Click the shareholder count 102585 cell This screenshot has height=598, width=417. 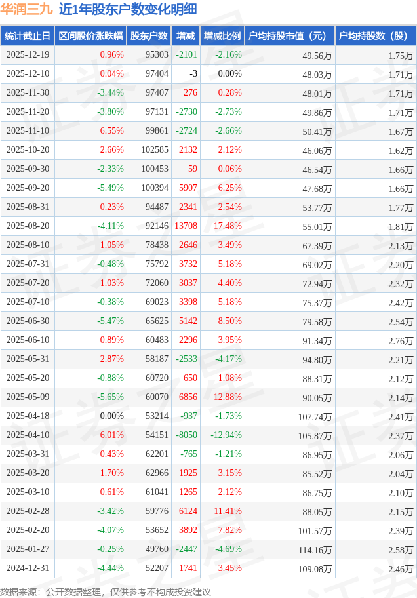[154, 150]
